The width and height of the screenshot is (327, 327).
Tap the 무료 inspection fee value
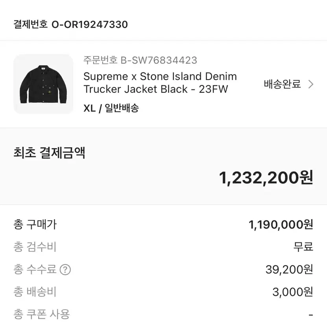click(x=303, y=247)
